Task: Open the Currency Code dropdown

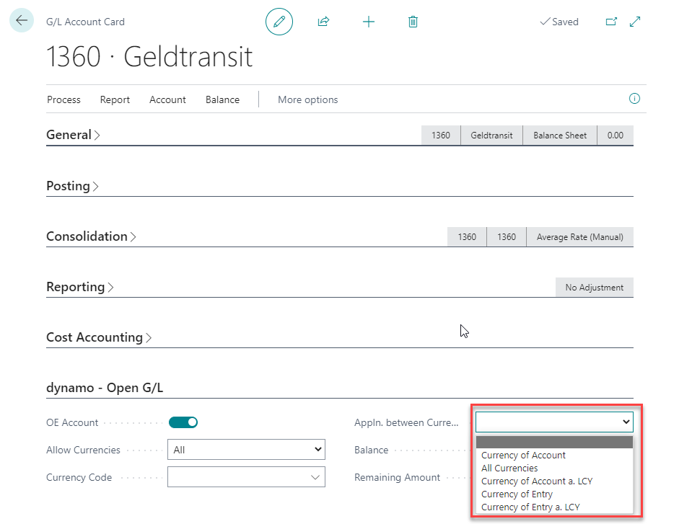Action: click(x=246, y=477)
